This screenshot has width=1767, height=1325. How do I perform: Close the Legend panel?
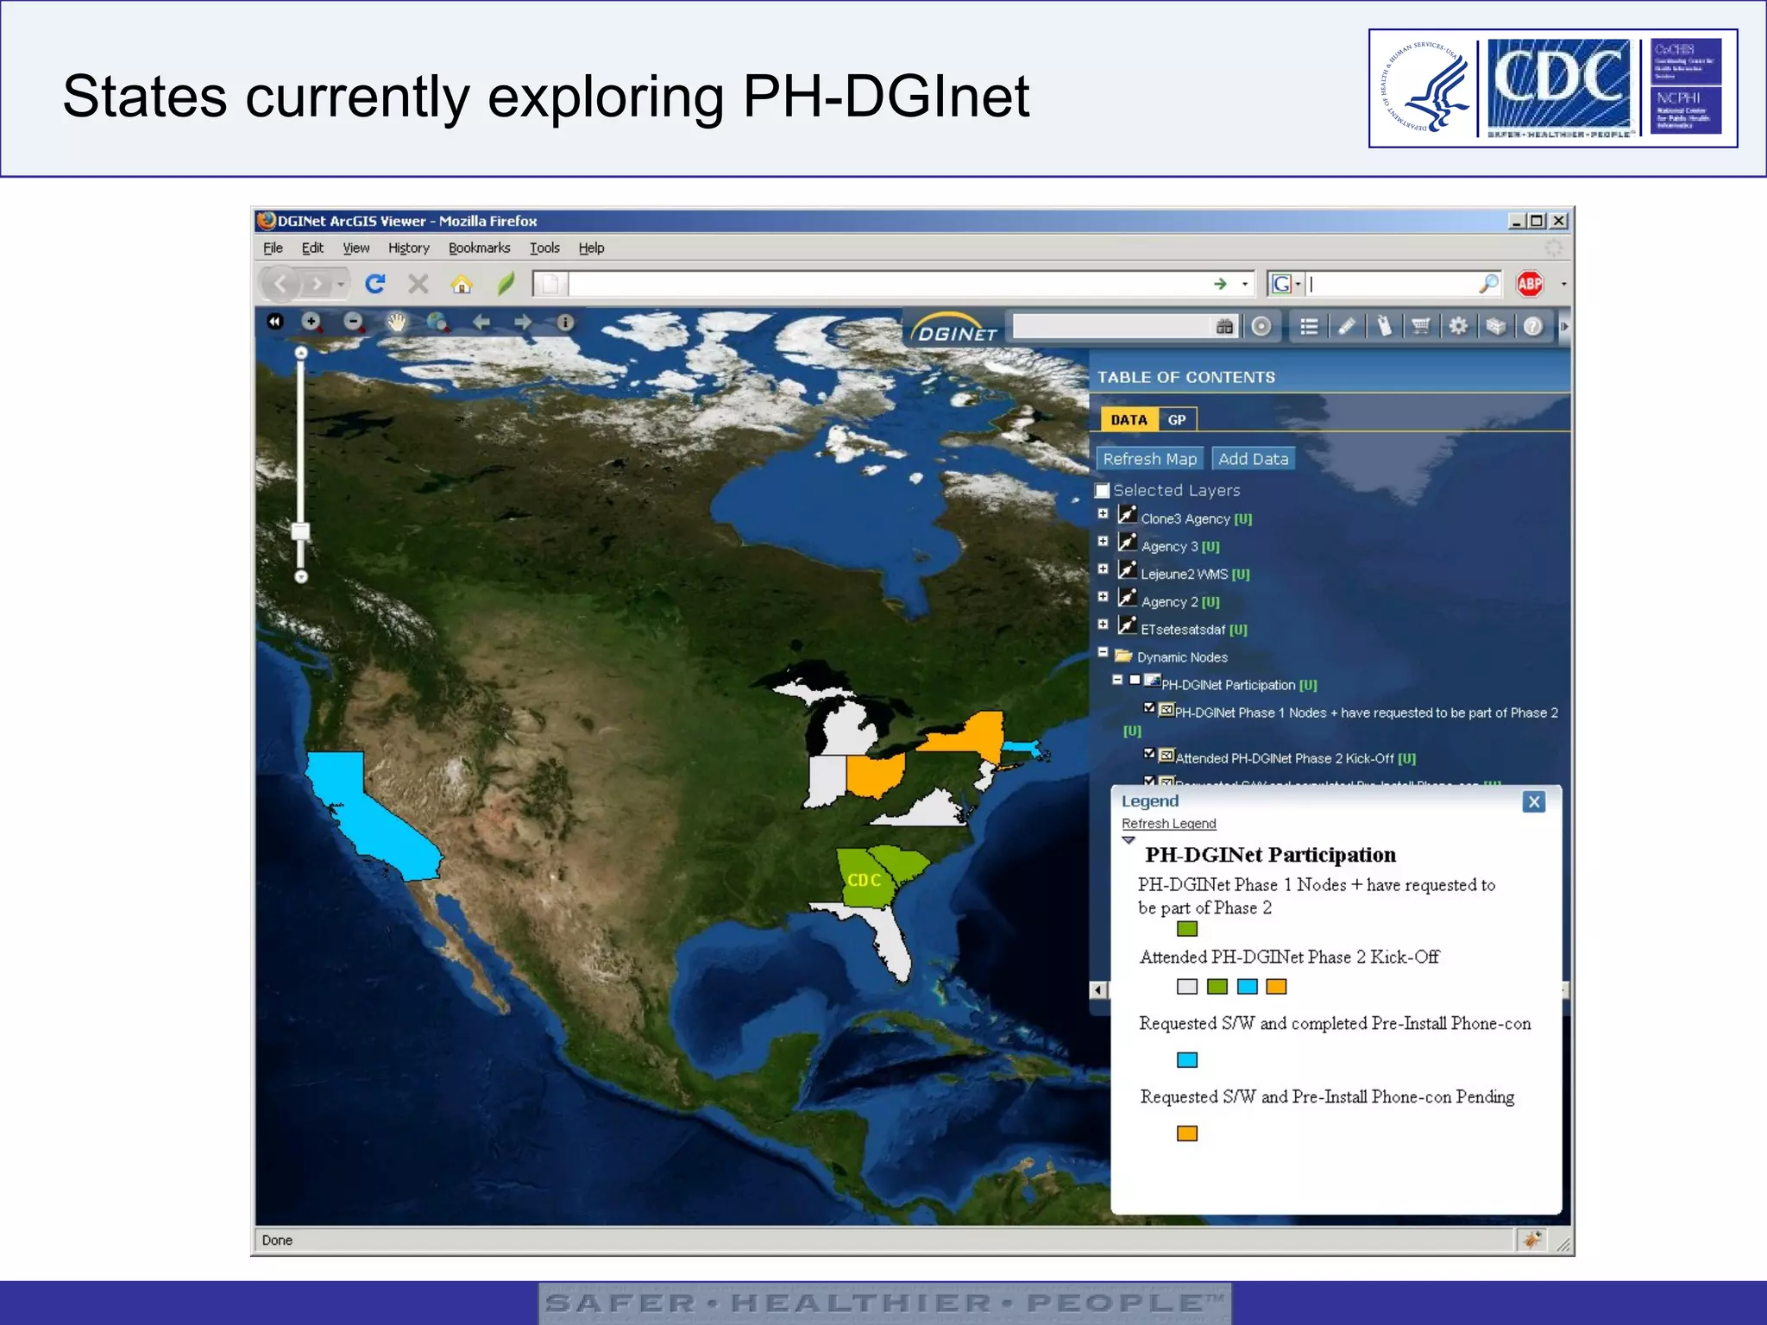pos(1534,802)
